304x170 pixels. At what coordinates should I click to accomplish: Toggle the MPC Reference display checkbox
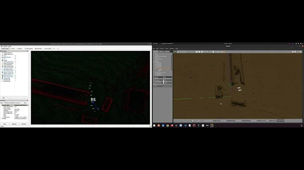tap(15, 75)
